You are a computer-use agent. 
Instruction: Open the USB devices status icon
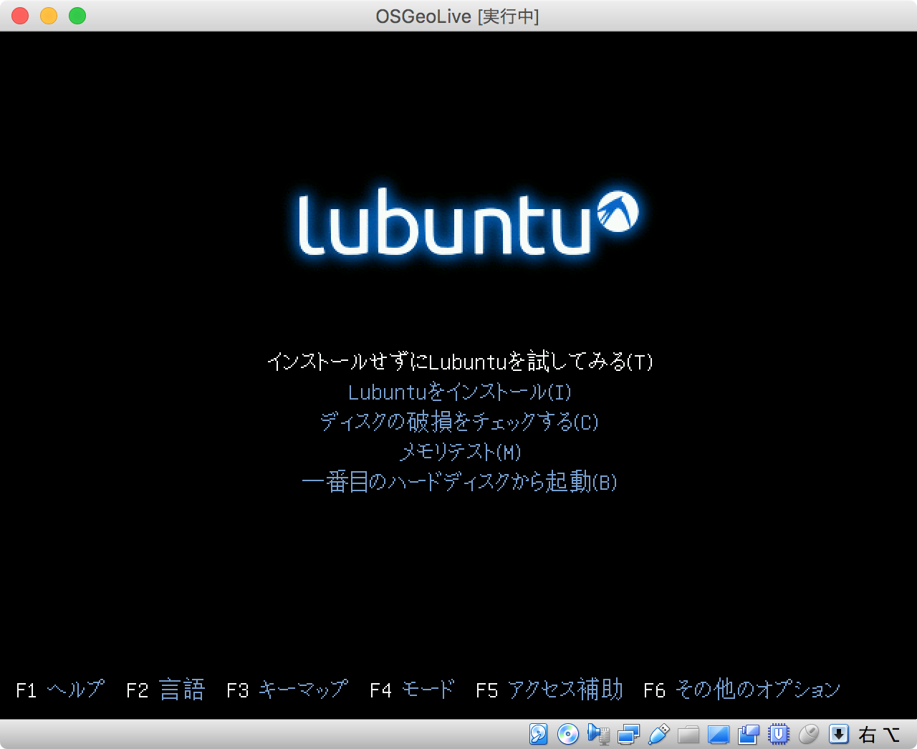click(658, 734)
